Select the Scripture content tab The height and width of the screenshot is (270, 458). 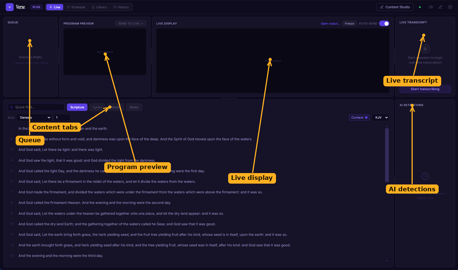[77, 107]
